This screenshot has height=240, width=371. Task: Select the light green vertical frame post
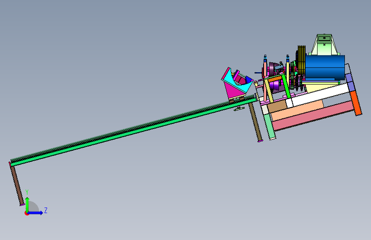point(270,126)
